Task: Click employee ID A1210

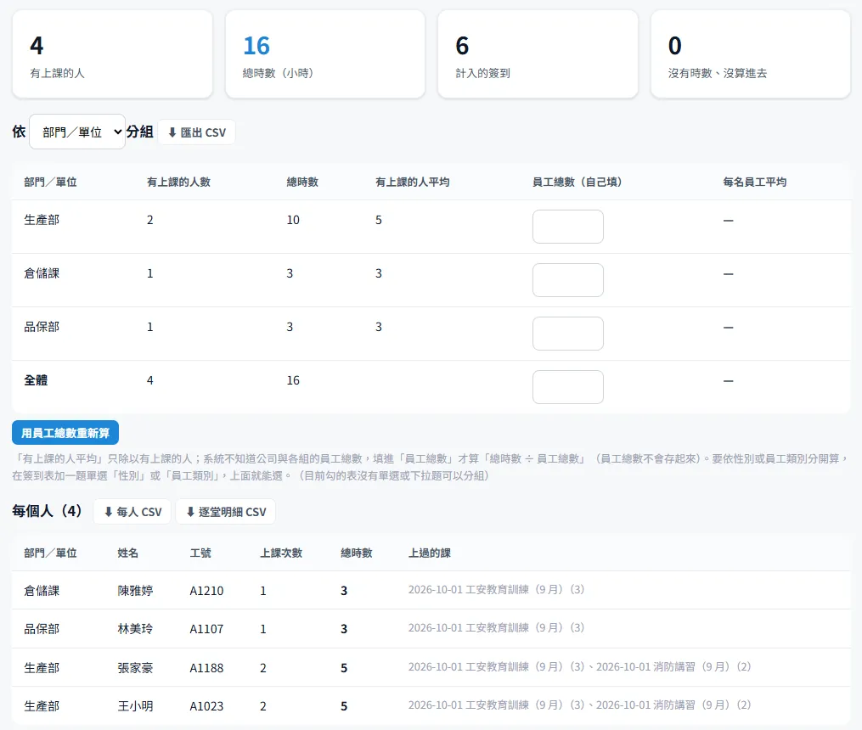Action: (206, 591)
